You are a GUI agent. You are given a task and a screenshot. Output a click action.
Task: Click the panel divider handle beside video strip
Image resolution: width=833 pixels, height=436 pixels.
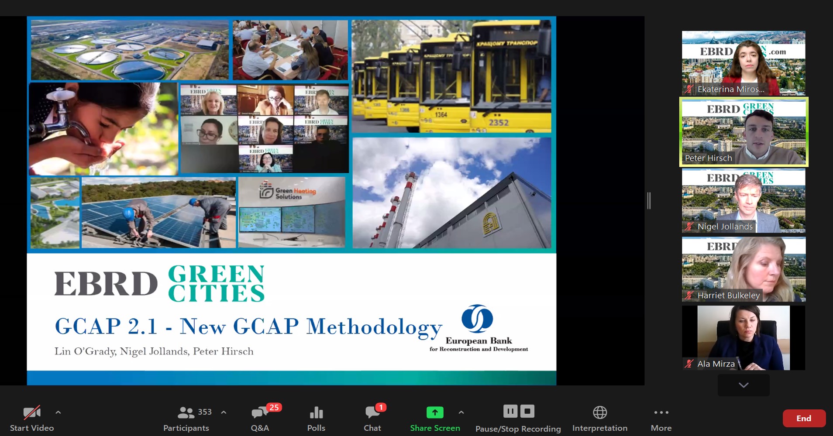[649, 201]
